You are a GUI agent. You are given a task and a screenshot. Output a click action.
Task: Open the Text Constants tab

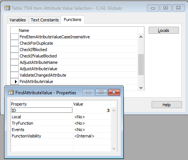click(45, 20)
